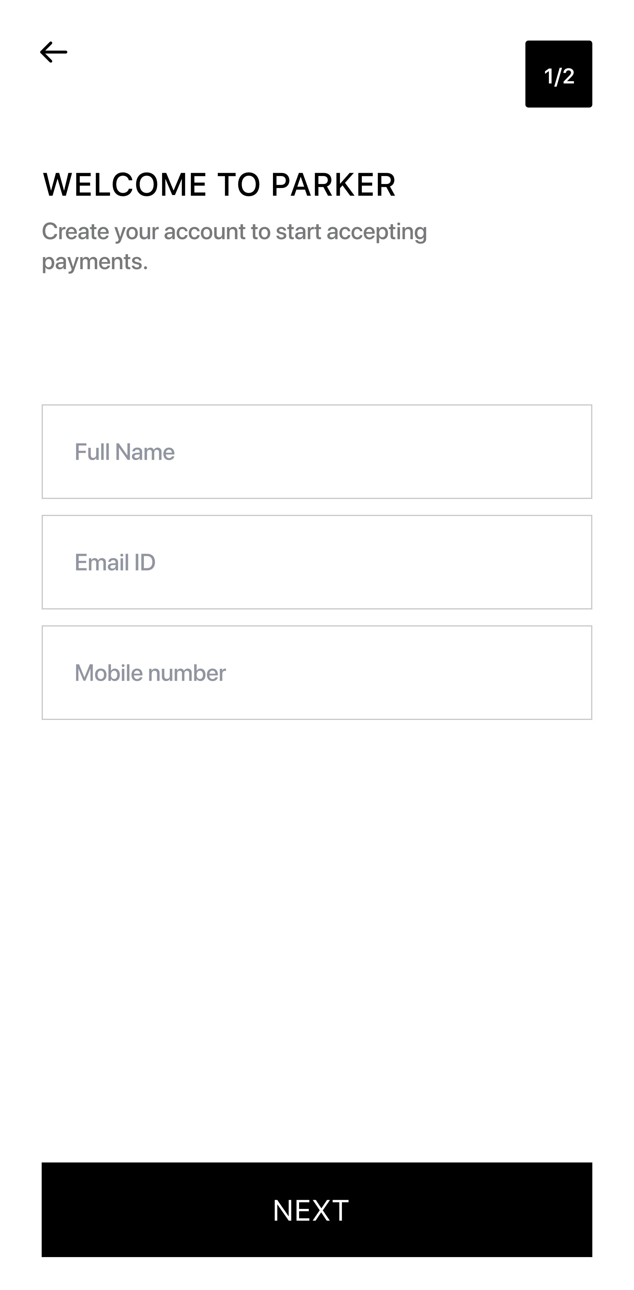The width and height of the screenshot is (634, 1290).
Task: Tap the "payments." line of the subtitle
Action: click(x=95, y=262)
